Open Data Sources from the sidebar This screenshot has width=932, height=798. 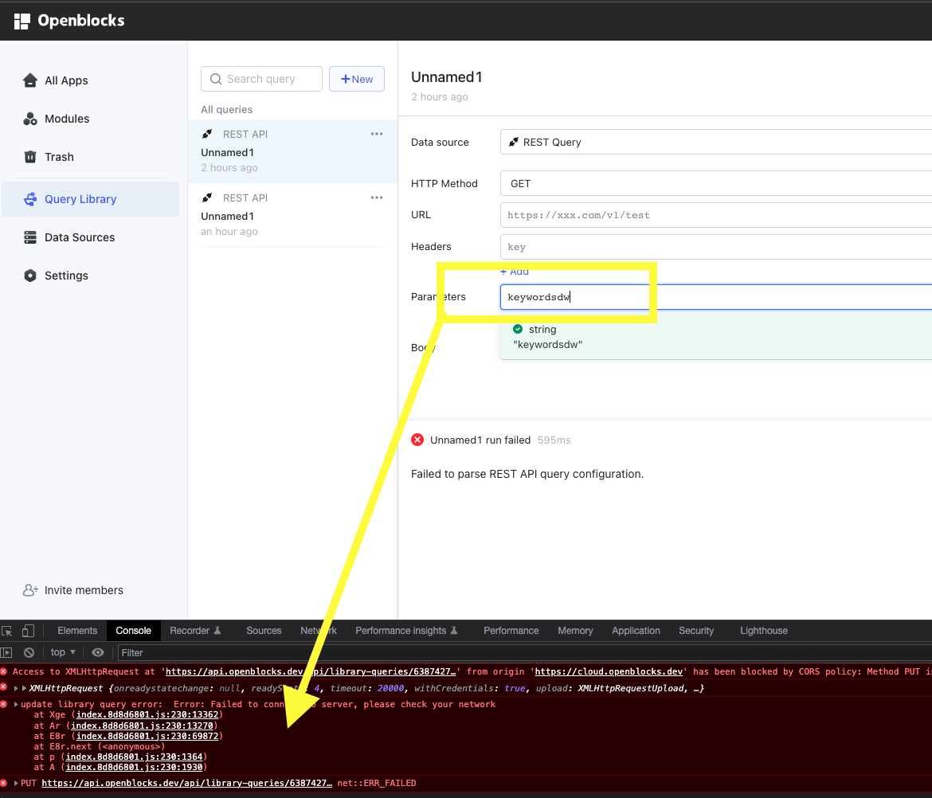pyautogui.click(x=31, y=237)
